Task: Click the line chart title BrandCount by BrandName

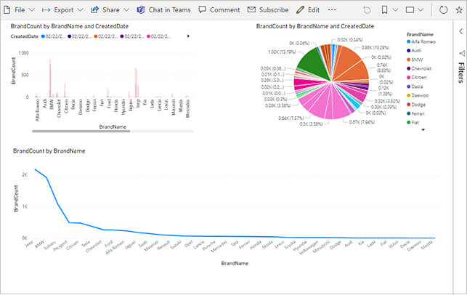Action: click(x=49, y=151)
